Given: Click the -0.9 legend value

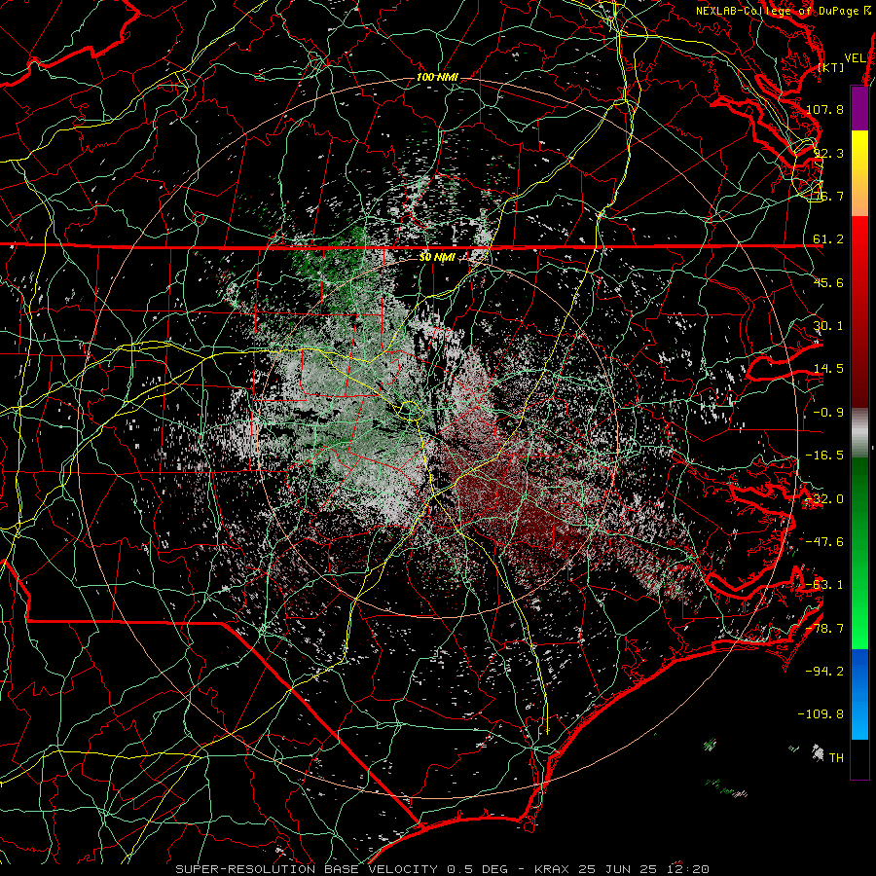Looking at the screenshot, I should (x=828, y=413).
